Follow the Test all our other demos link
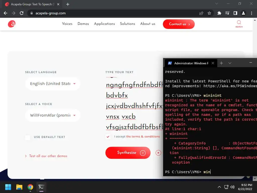Viewport: 257px width, 193px height. click(48, 156)
